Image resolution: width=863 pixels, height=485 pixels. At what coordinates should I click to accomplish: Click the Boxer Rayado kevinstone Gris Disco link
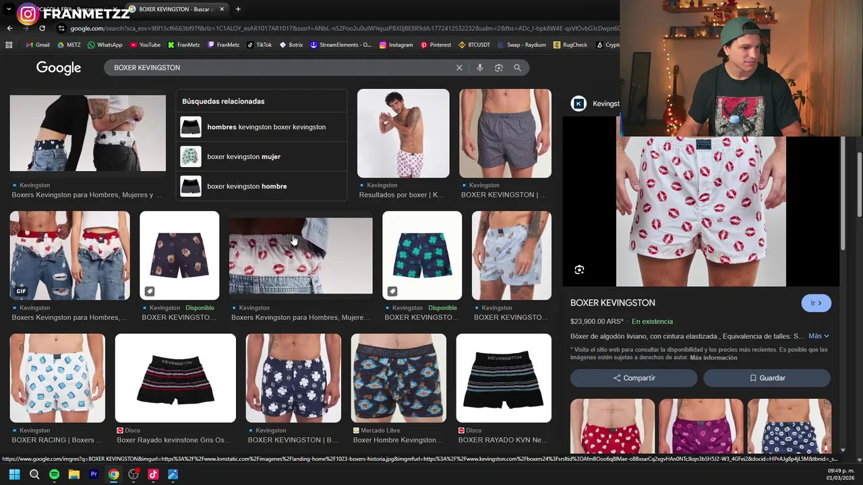pyautogui.click(x=173, y=440)
